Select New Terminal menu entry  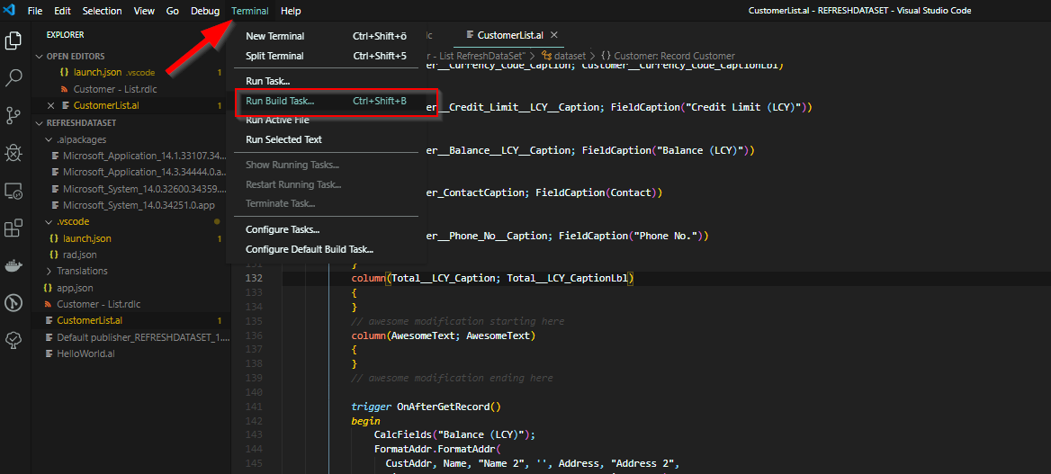tap(275, 36)
